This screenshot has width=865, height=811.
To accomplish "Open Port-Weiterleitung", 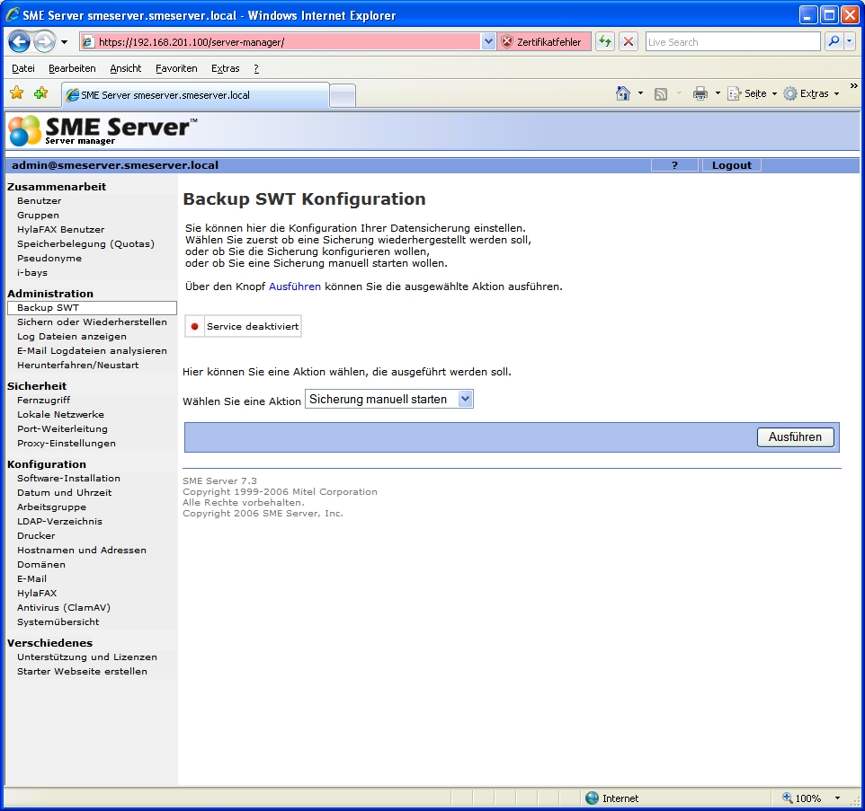I will [x=62, y=428].
